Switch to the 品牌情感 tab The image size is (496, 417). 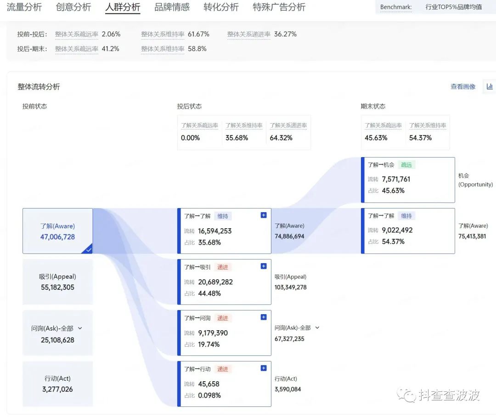click(x=172, y=7)
